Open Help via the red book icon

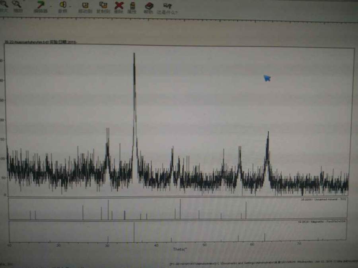(x=149, y=6)
